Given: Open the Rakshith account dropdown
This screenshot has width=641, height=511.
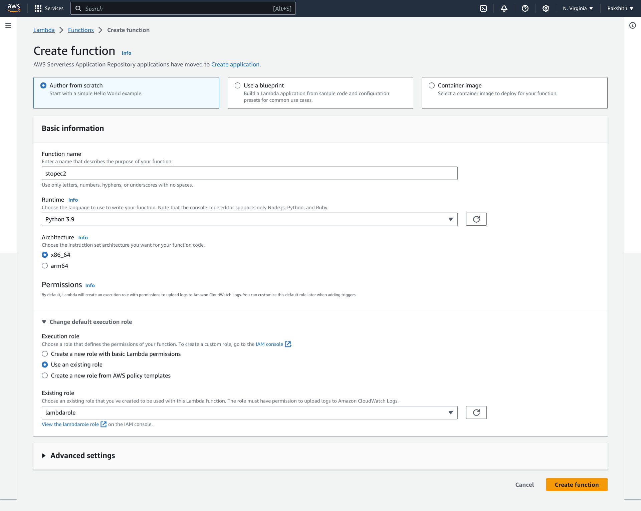Looking at the screenshot, I should coord(620,8).
